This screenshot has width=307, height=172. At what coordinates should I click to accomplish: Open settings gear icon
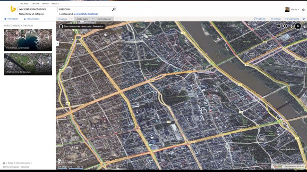303,9
